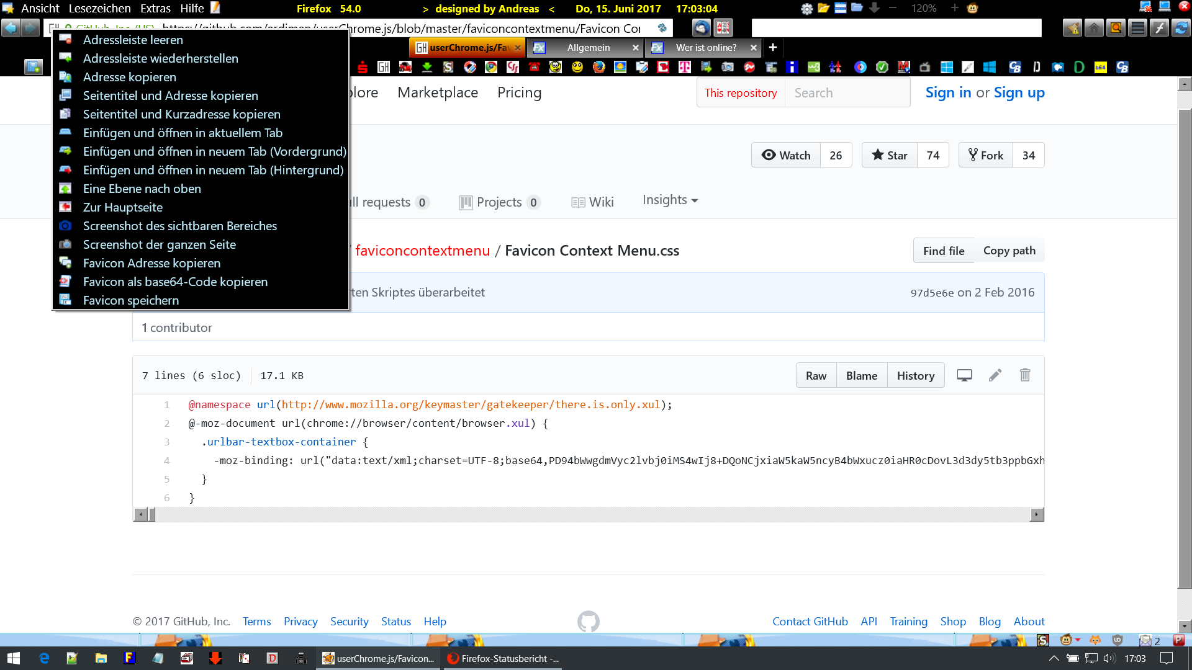Switch to the 'Wer ist online?' tab
The width and height of the screenshot is (1192, 670).
(x=706, y=48)
